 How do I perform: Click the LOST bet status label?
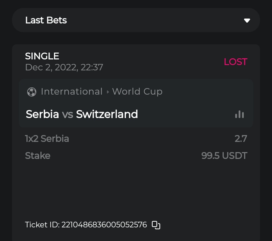[235, 62]
